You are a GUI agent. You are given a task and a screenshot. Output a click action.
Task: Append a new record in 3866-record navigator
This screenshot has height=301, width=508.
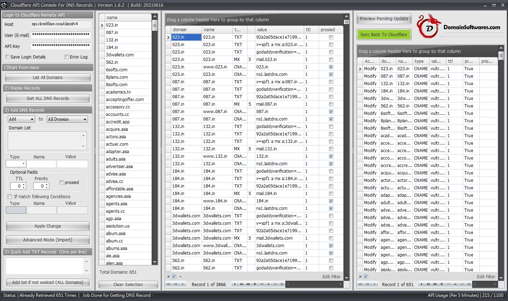[x=255, y=284]
